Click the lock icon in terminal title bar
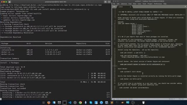187x105 pixels. click(x=10, y=2)
